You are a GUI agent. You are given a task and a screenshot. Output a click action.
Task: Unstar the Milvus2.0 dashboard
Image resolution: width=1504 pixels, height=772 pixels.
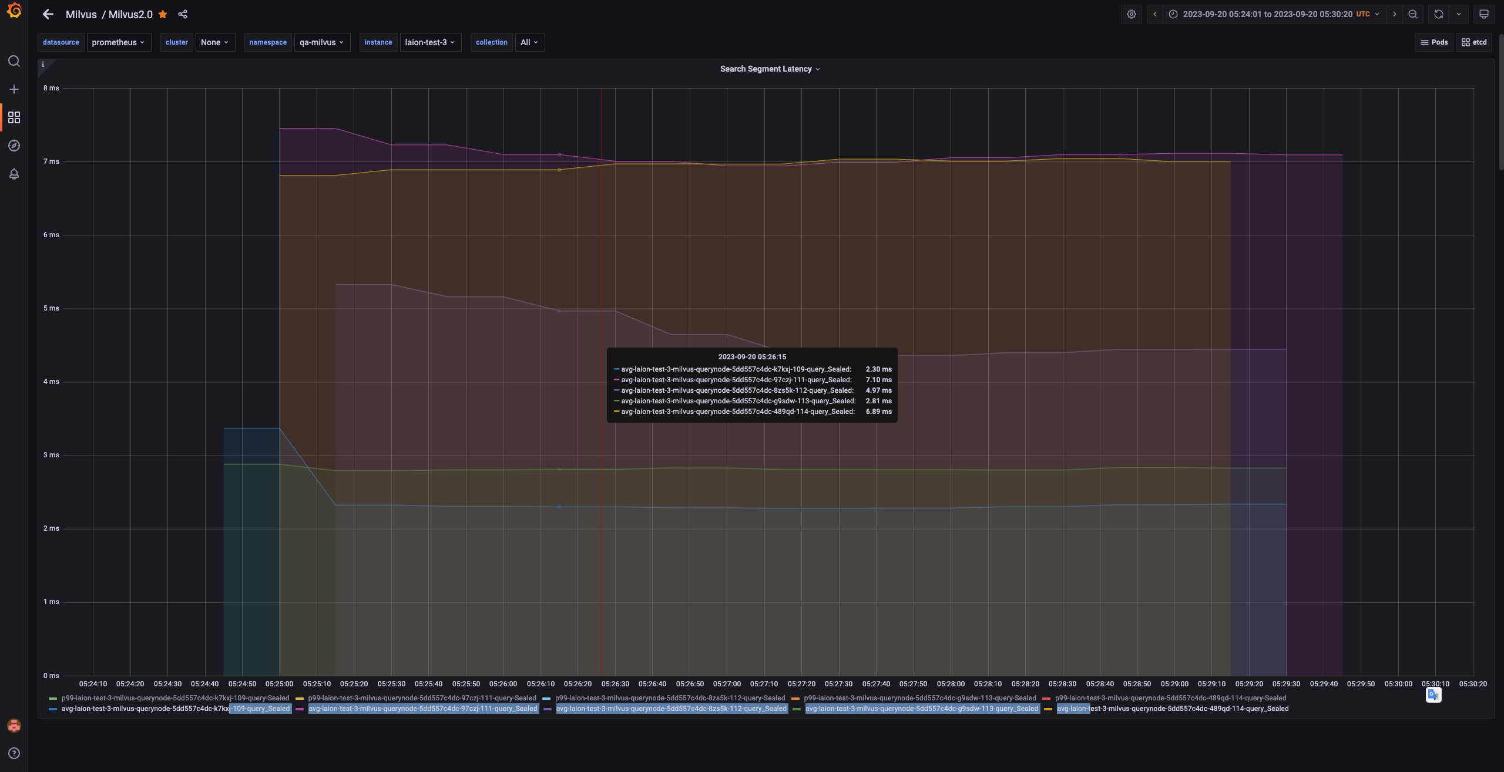[163, 14]
